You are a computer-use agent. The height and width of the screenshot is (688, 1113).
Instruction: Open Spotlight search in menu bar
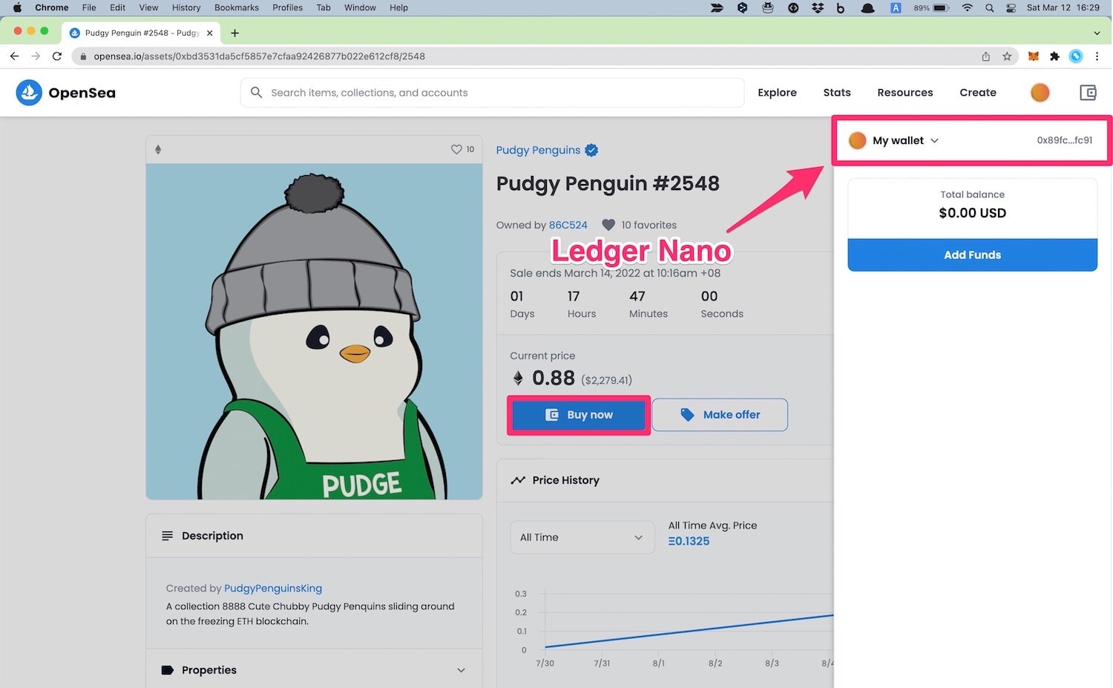[989, 7]
